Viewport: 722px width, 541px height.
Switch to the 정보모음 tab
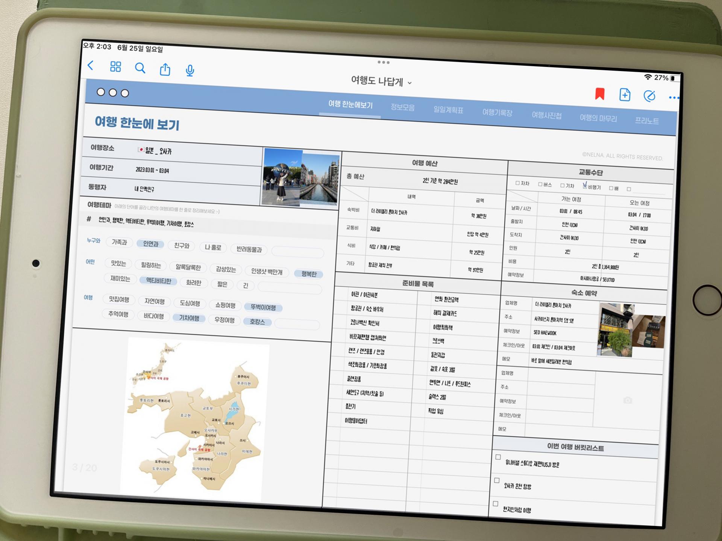(x=402, y=107)
